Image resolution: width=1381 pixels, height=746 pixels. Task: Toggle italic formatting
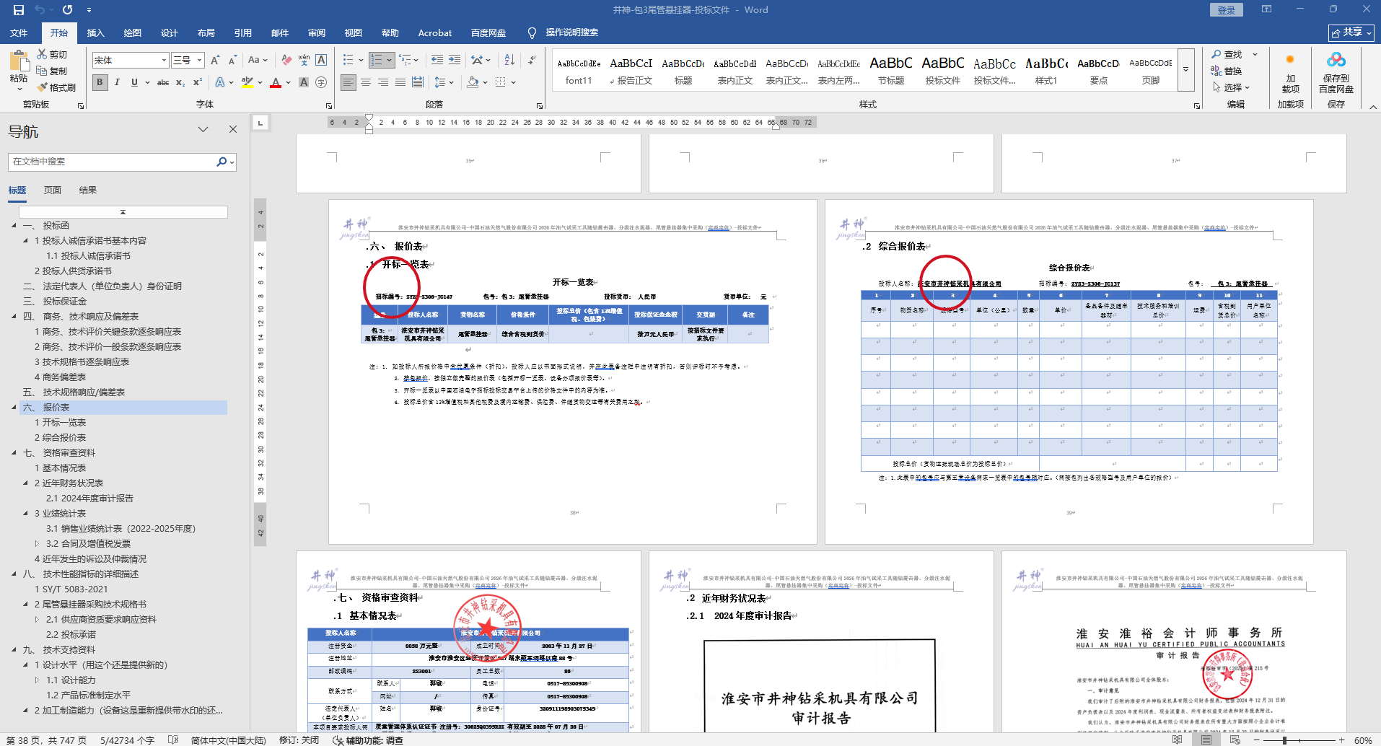(x=117, y=82)
